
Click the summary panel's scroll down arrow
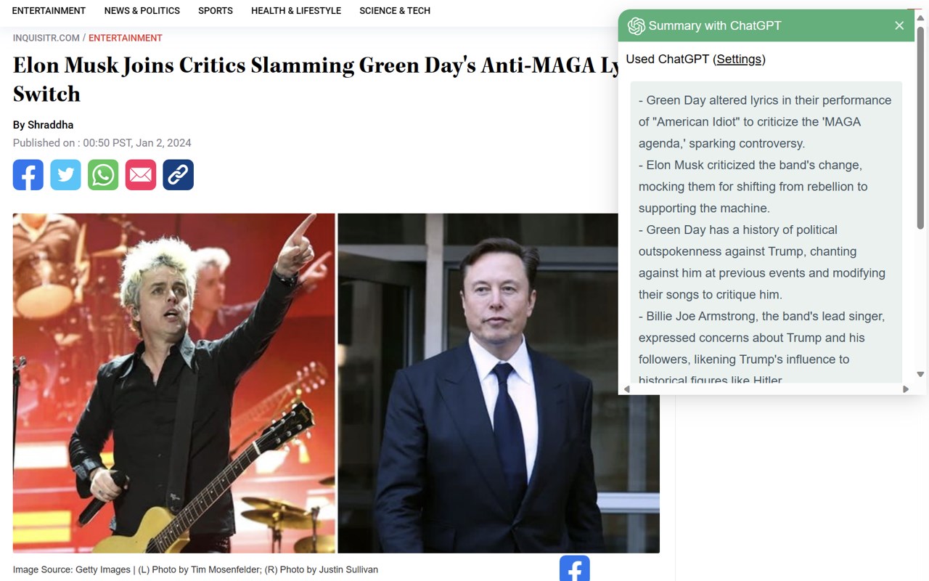tap(920, 375)
